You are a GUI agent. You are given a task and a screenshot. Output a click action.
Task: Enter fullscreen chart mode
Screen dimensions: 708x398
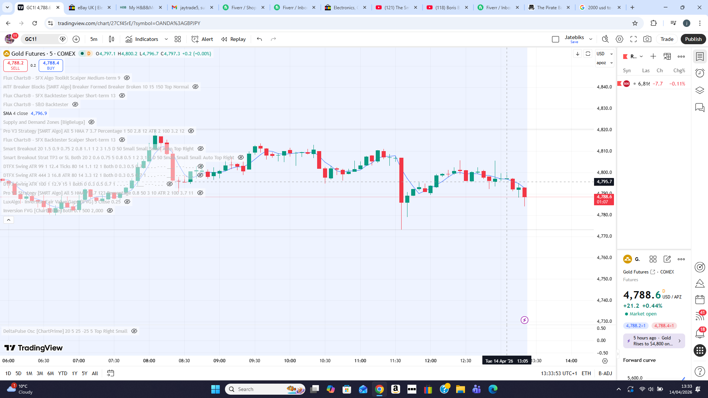(x=634, y=39)
